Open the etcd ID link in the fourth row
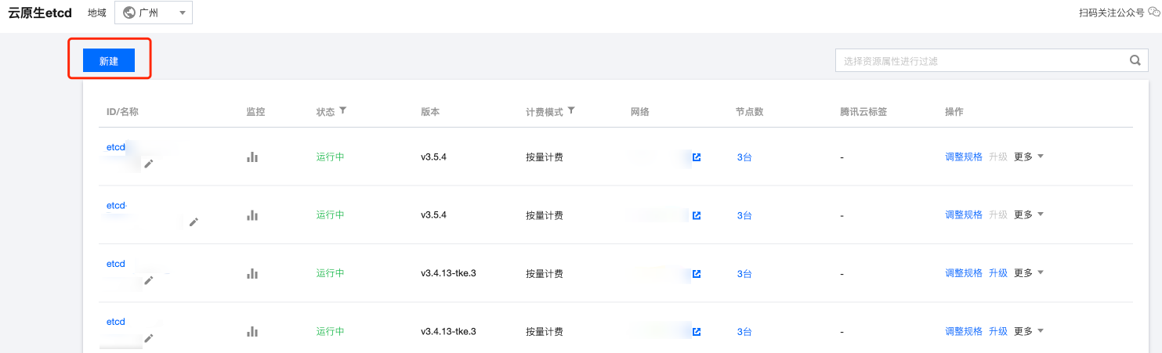 116,322
